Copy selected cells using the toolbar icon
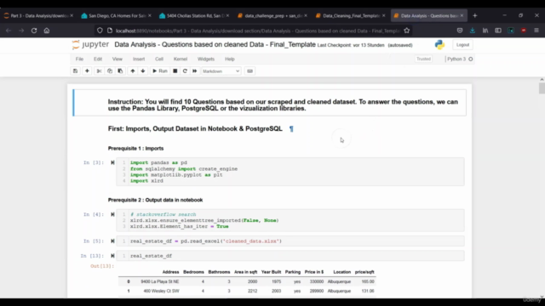545x306 pixels. (x=110, y=71)
